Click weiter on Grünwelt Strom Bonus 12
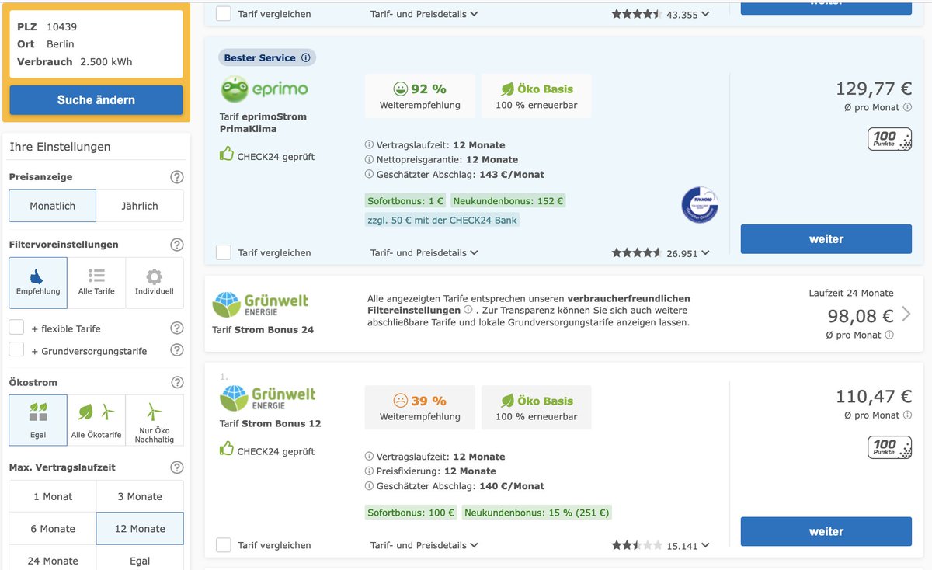Viewport: 932px width, 570px height. click(x=826, y=532)
